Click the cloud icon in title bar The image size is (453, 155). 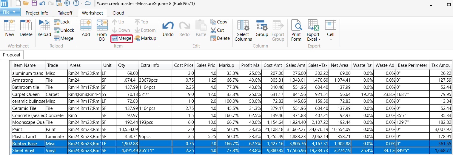pyautogui.click(x=88, y=3)
